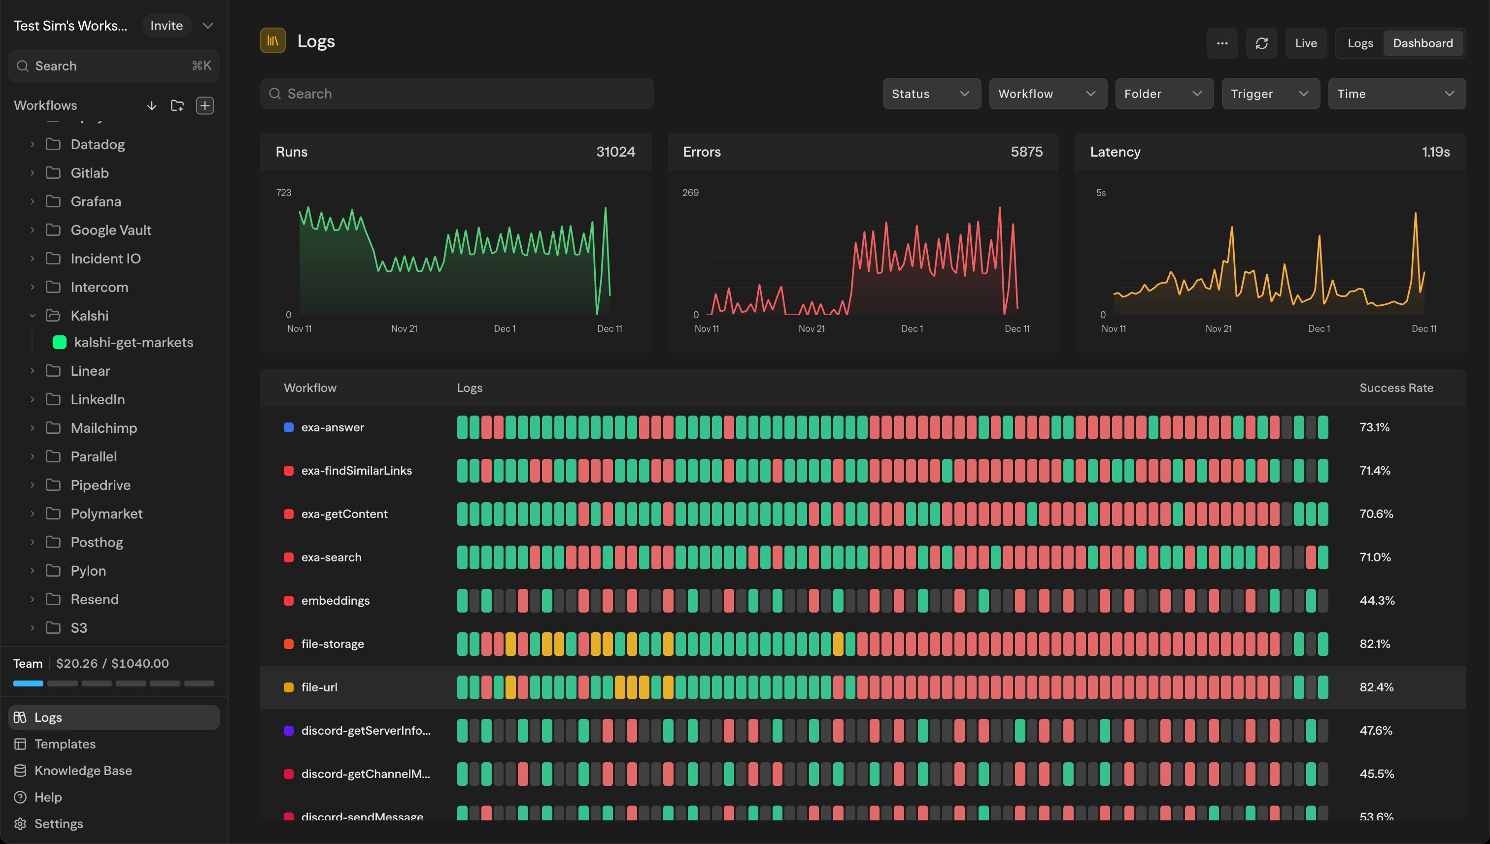The width and height of the screenshot is (1490, 844).
Task: Click the Settings gear icon in the sidebar
Action: (19, 824)
